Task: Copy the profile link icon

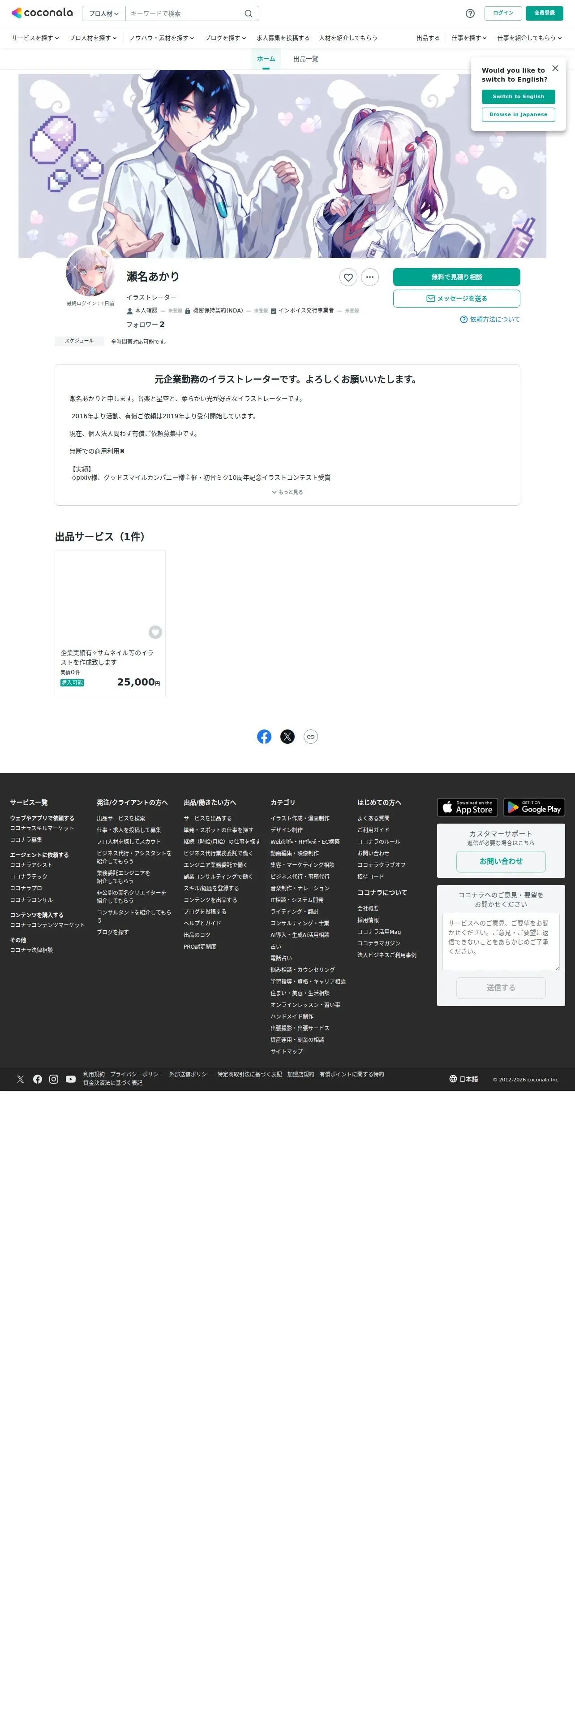Action: point(311,737)
